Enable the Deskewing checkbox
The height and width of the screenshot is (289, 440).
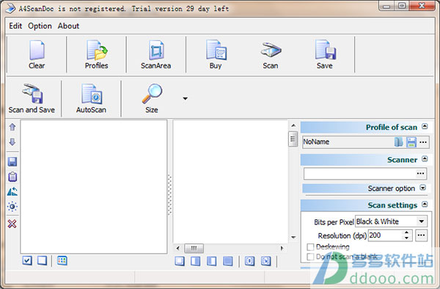coord(310,247)
